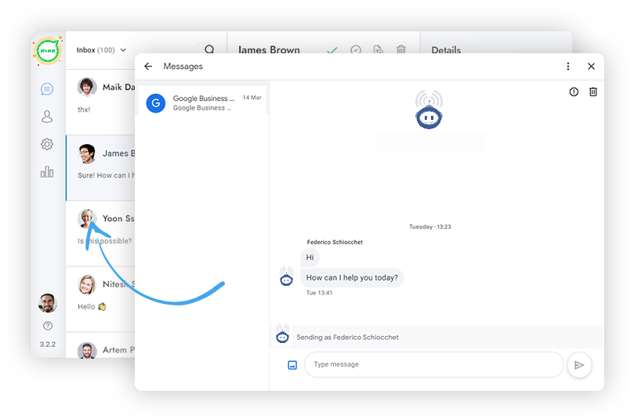Click the search magnifier in inbox header
Viewport: 634px width, 419px height.
209,49
